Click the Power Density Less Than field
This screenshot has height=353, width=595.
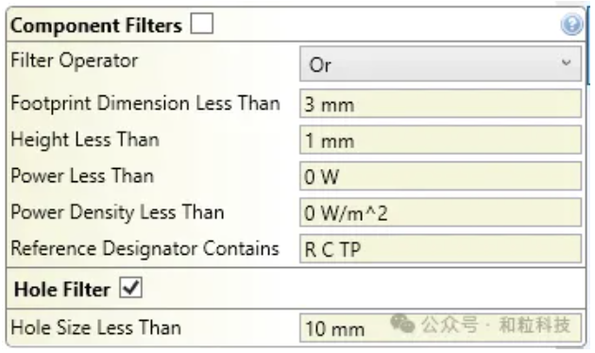tap(440, 212)
